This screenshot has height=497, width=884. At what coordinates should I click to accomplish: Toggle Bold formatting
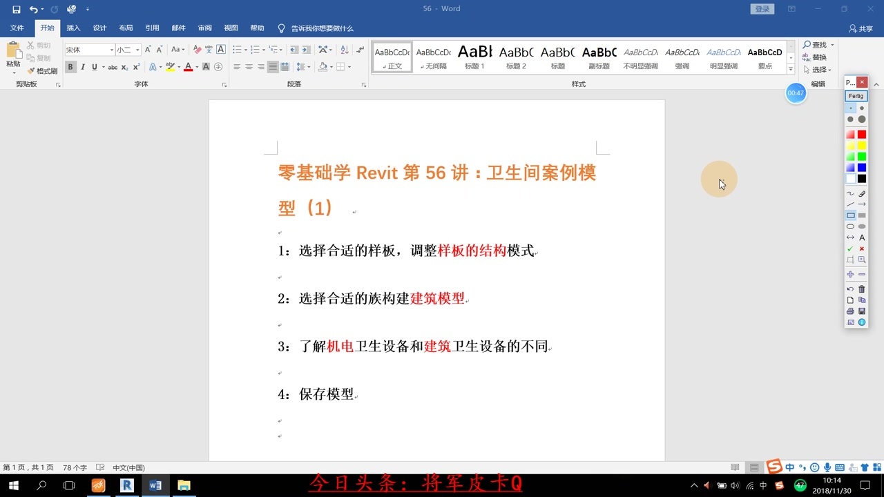coord(70,67)
